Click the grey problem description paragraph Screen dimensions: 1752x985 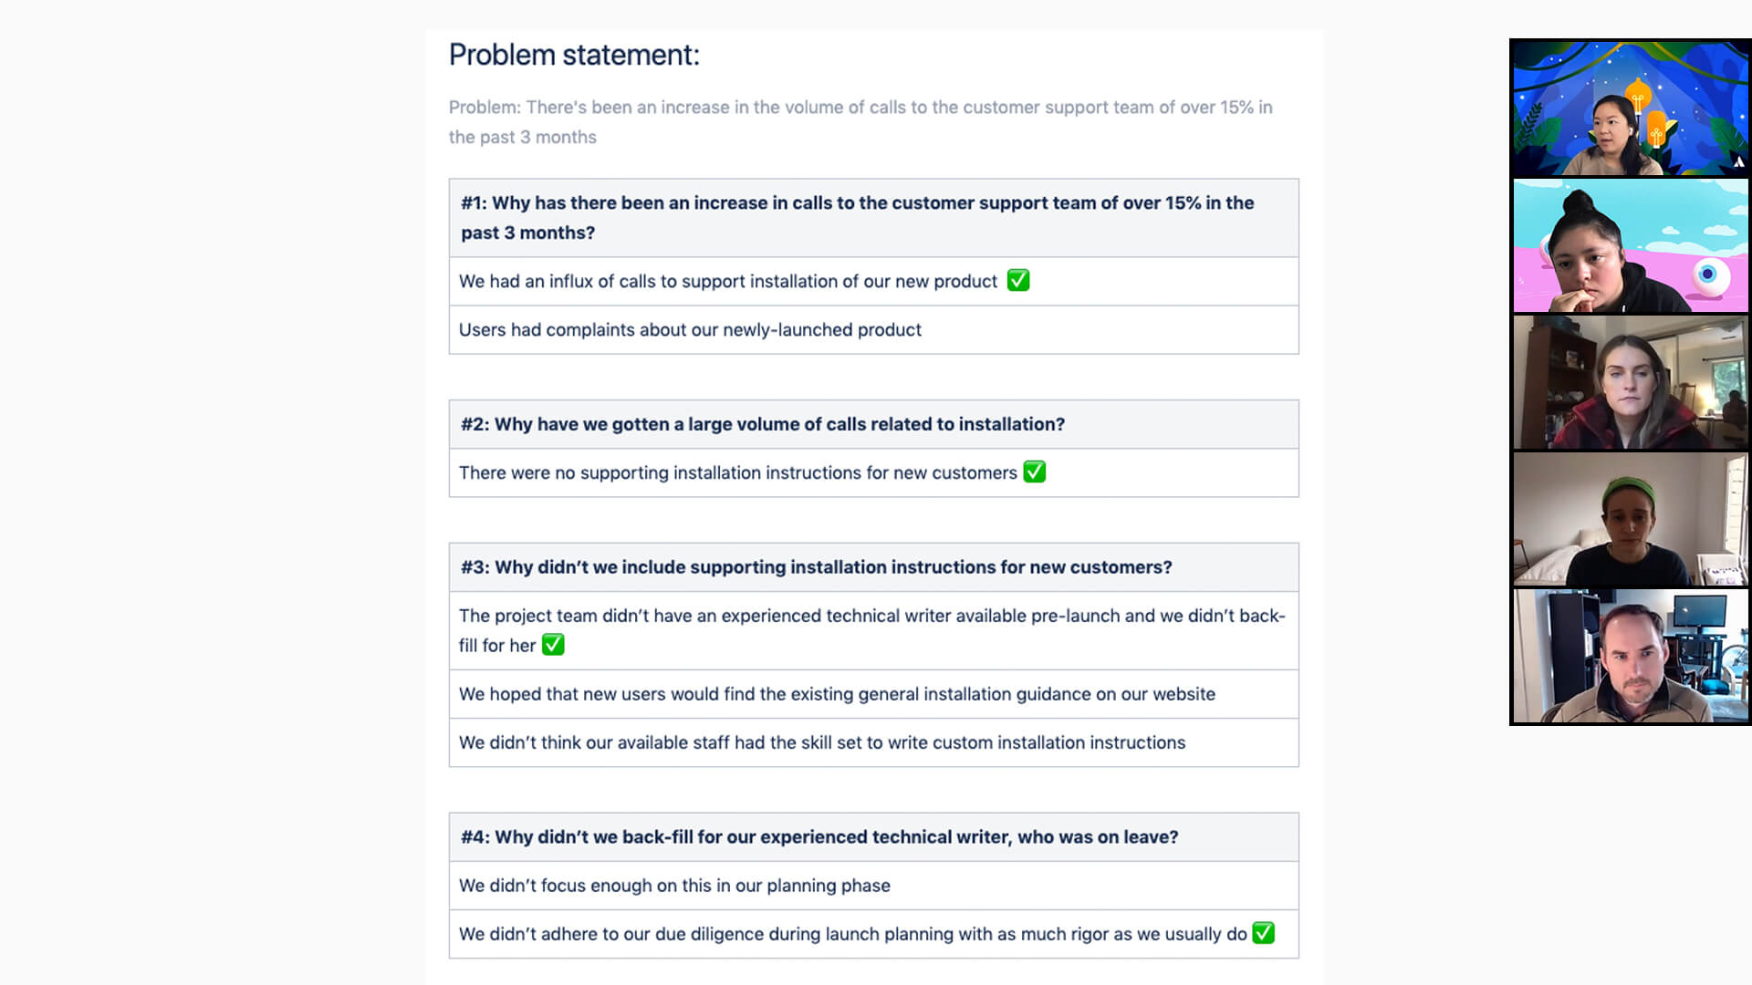860,122
